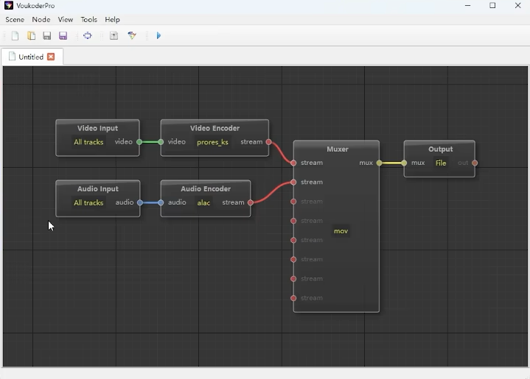Click the Save scene disk icon
Image resolution: width=530 pixels, height=379 pixels.
coord(47,36)
